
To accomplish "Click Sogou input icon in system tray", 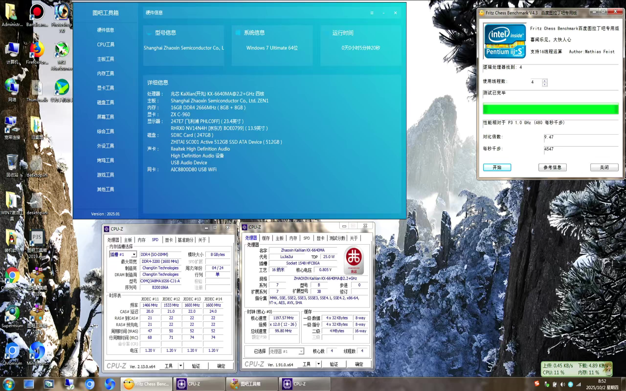I will coord(537,384).
